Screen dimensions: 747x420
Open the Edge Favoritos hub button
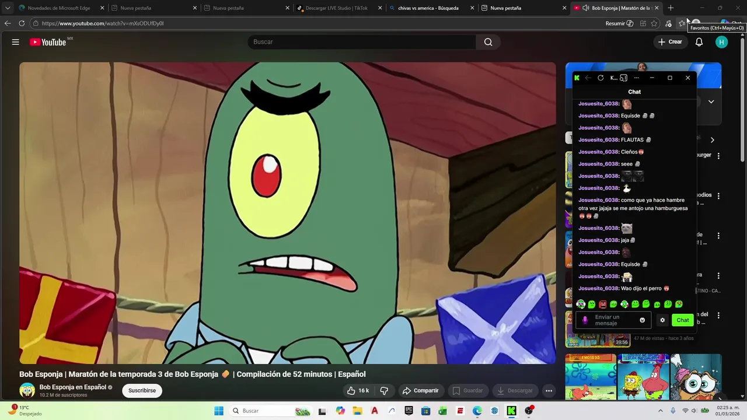(x=682, y=23)
